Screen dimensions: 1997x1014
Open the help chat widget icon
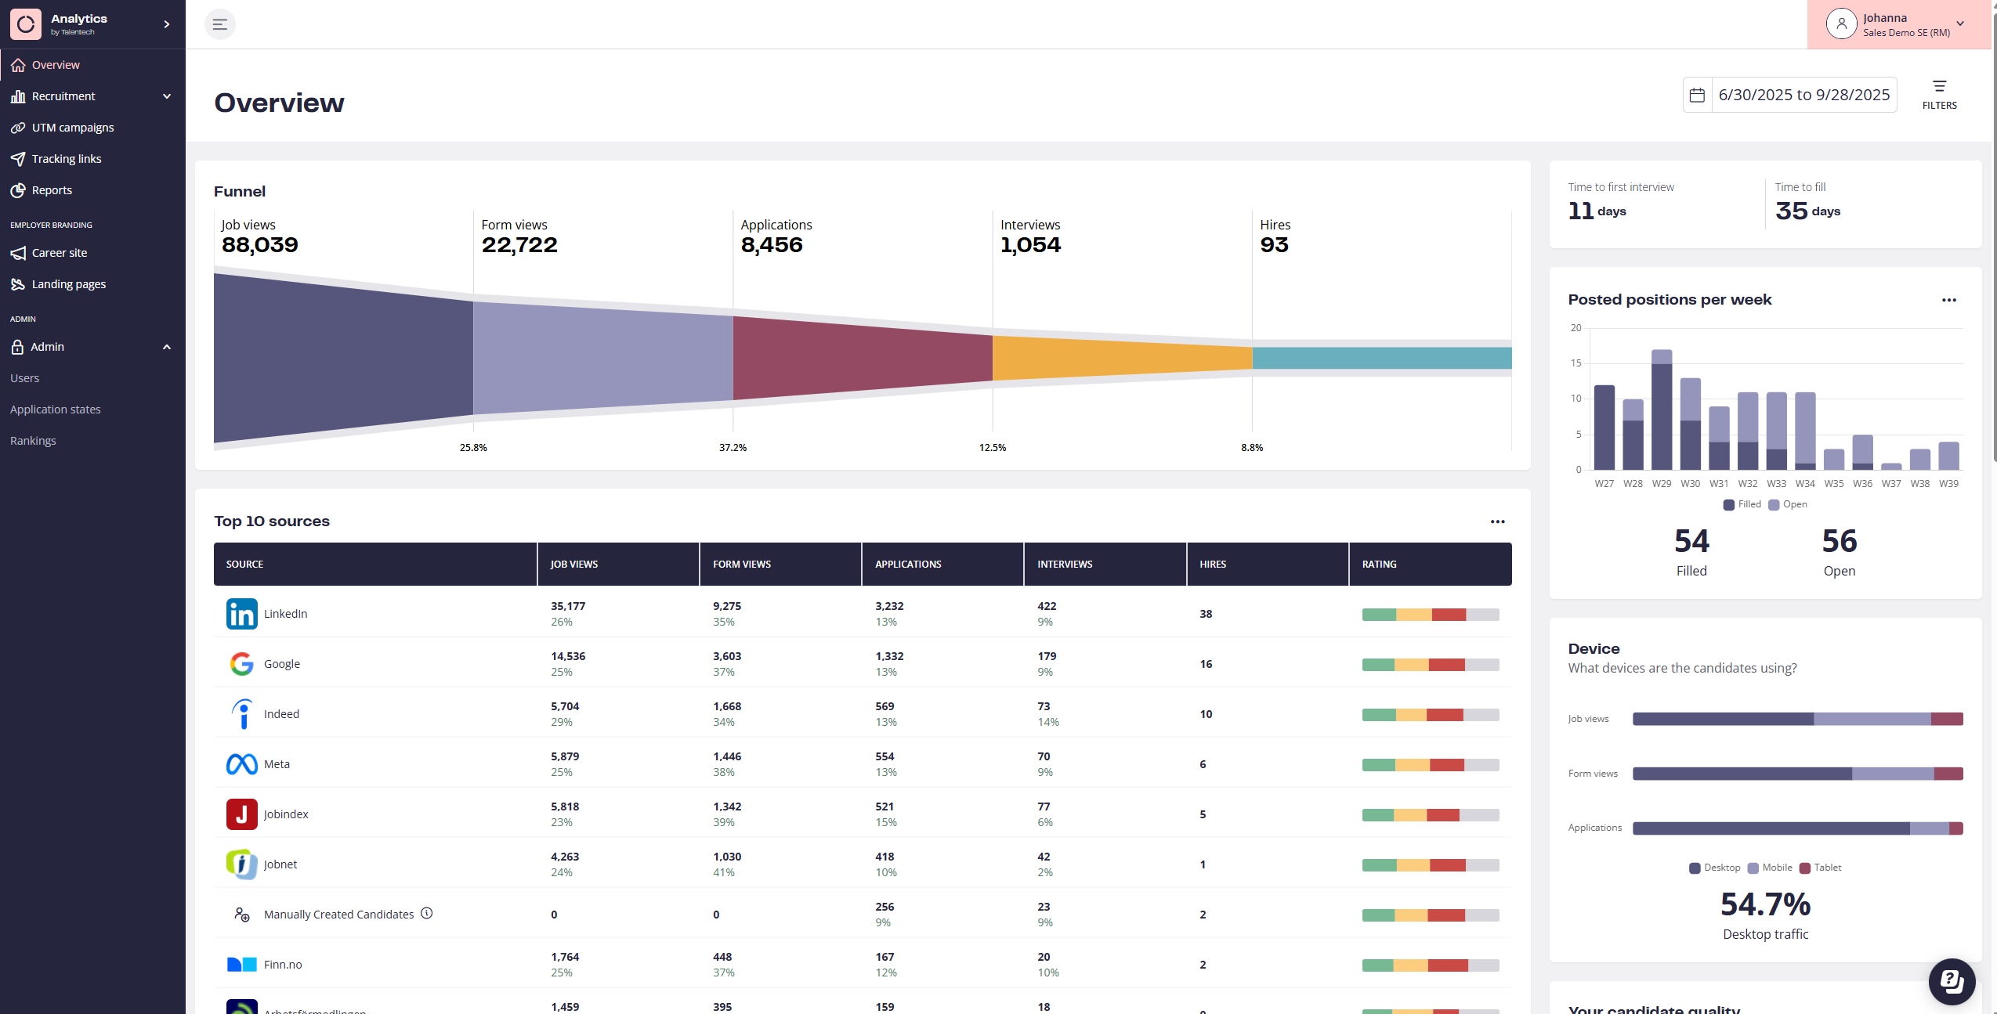(1952, 980)
